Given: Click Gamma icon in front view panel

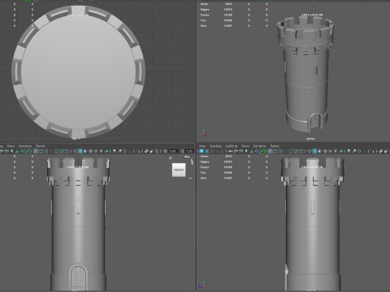Looking at the screenshot, I should pos(181,151).
